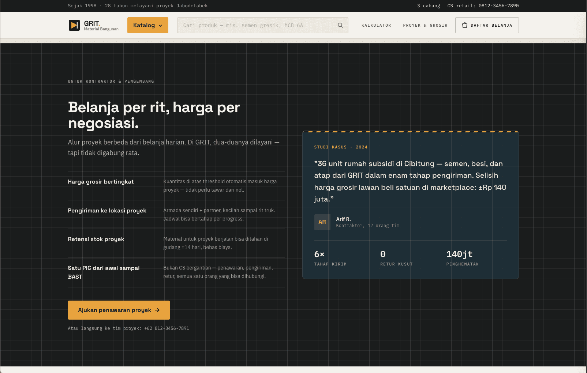Click 'Alur proyek berbeda' intro paragraph
587x373 pixels.
click(x=174, y=147)
